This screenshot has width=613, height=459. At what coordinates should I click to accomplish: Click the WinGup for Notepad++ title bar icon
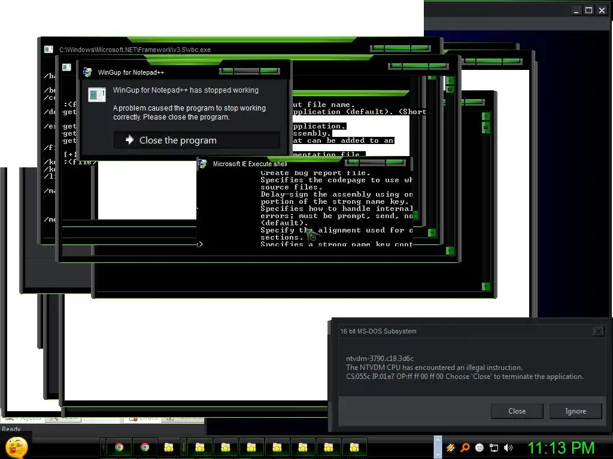click(x=87, y=72)
